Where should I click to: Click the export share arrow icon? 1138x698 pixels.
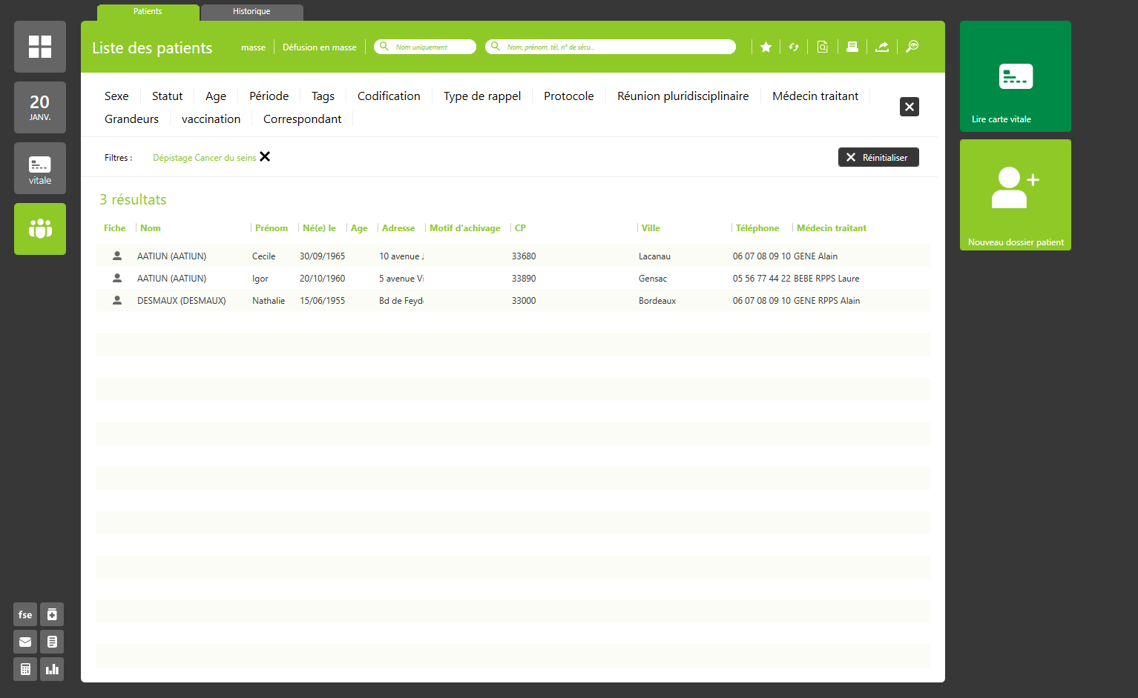pos(882,47)
